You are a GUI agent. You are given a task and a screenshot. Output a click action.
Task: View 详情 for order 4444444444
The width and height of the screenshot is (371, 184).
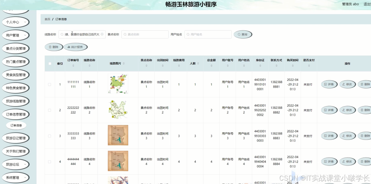pos(329,162)
